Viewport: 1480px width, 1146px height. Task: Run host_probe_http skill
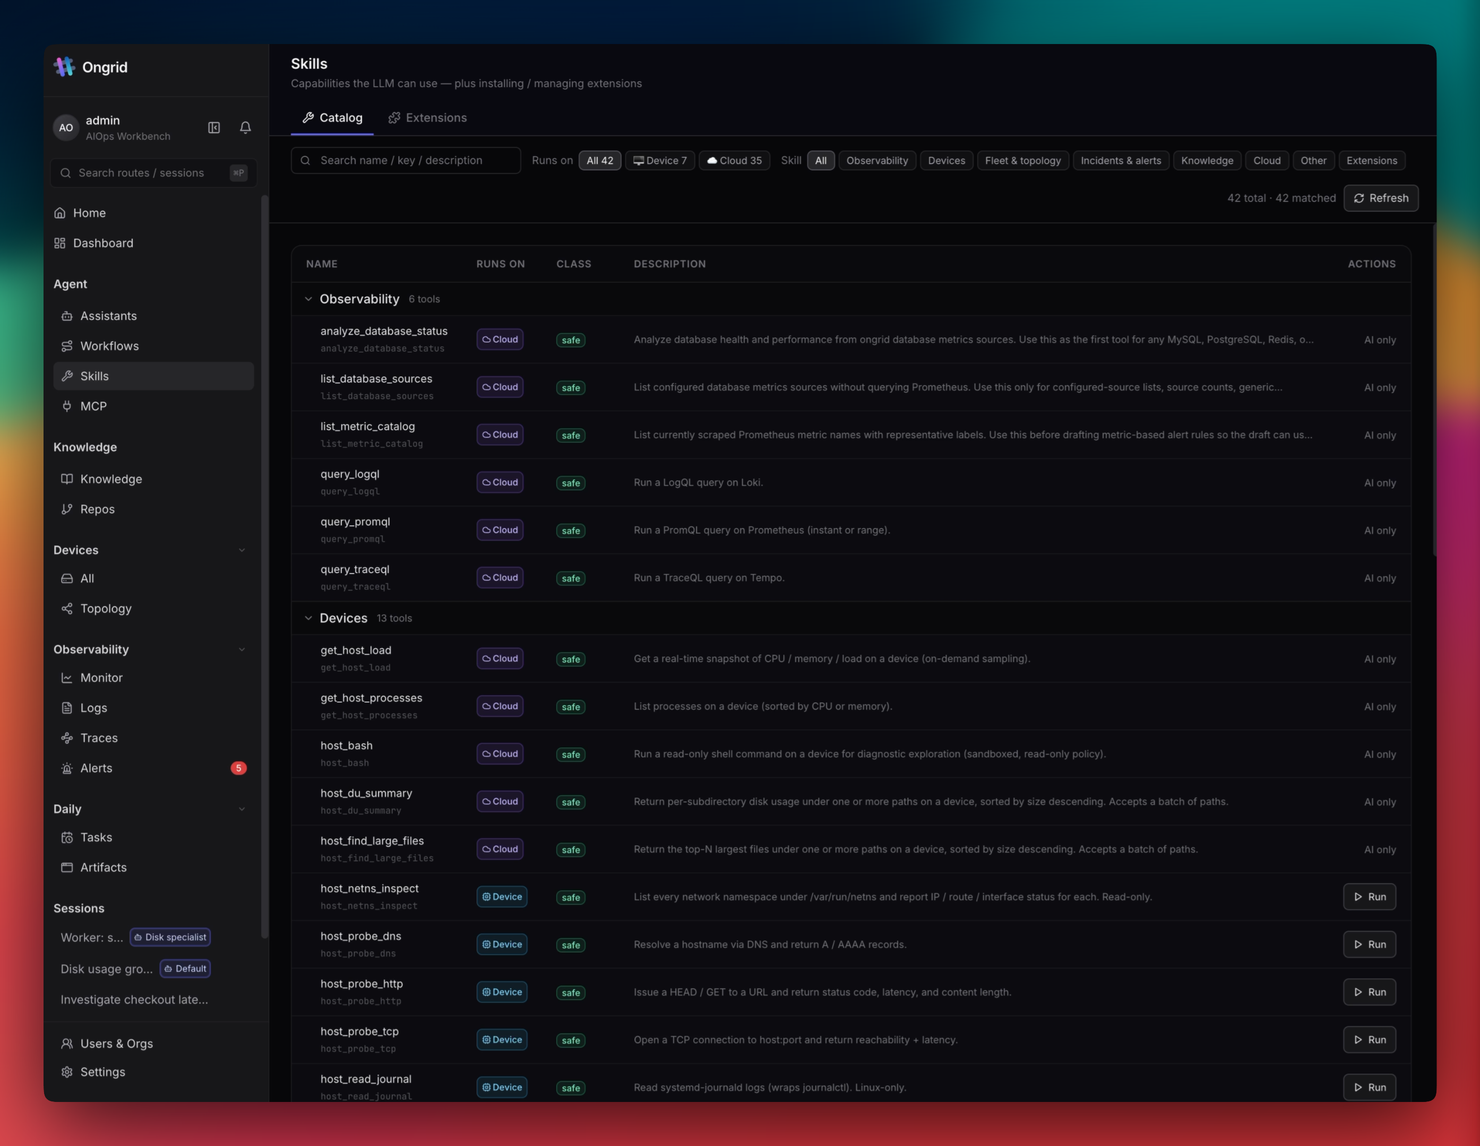point(1369,992)
